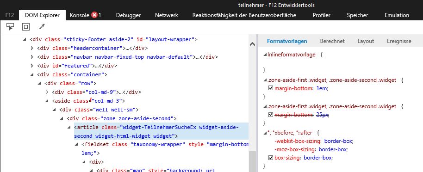Viewport: 423px width, 172px height.
Task: Open the Konsole tab
Action: pyautogui.click(x=79, y=15)
